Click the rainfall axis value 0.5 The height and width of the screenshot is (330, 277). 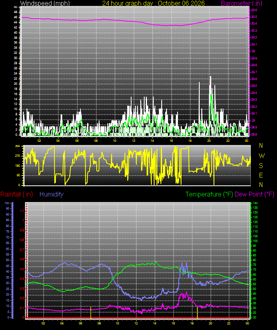click(x=22, y=269)
